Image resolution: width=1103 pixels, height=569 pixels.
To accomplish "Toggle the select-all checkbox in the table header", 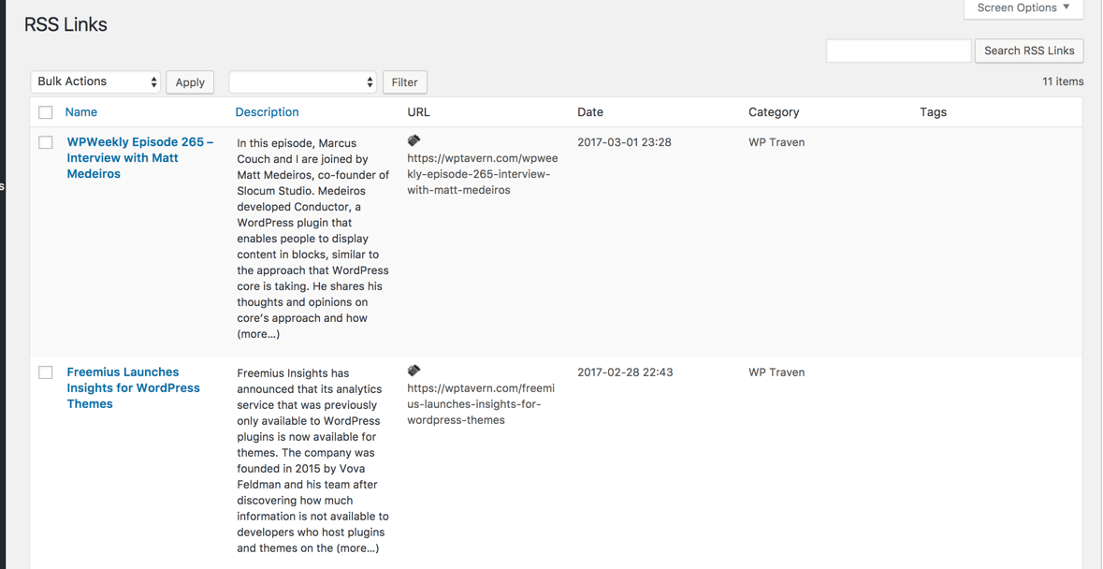I will pyautogui.click(x=46, y=112).
